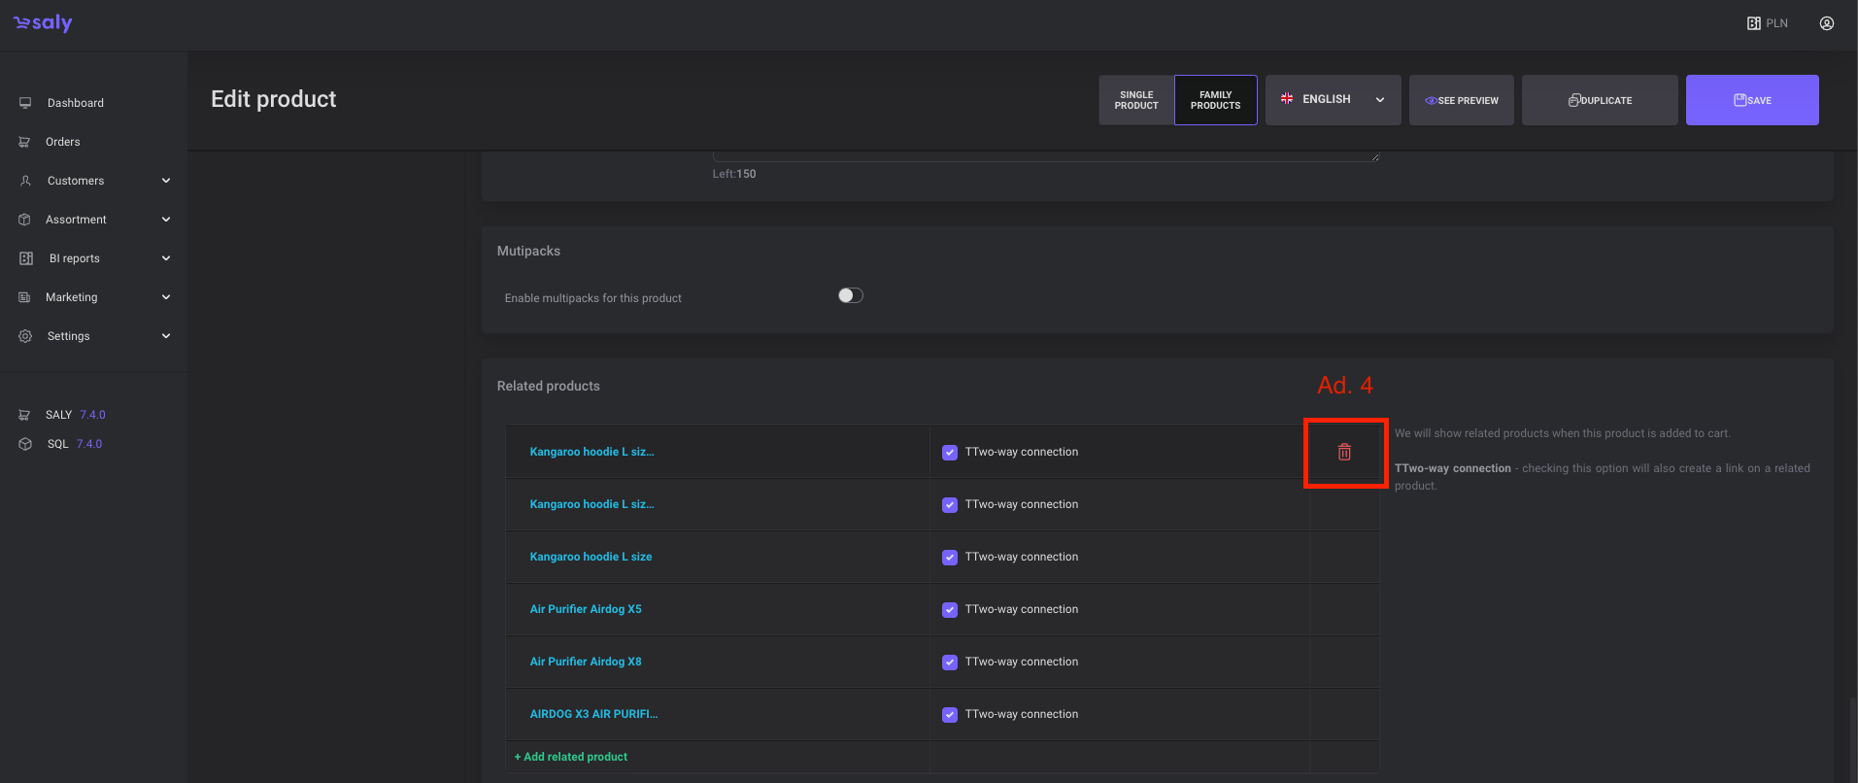Click the Duplicate button
The image size is (1858, 783).
[x=1599, y=100]
